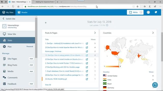The image size is (163, 91).
Task: Open the reading view icon
Action: (x=133, y=7)
